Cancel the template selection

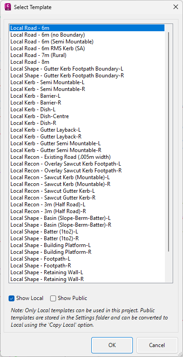pyautogui.click(x=157, y=345)
